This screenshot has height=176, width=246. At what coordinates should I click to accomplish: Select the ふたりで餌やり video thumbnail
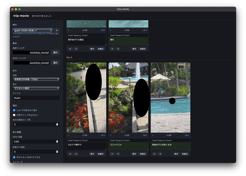pos(86,98)
